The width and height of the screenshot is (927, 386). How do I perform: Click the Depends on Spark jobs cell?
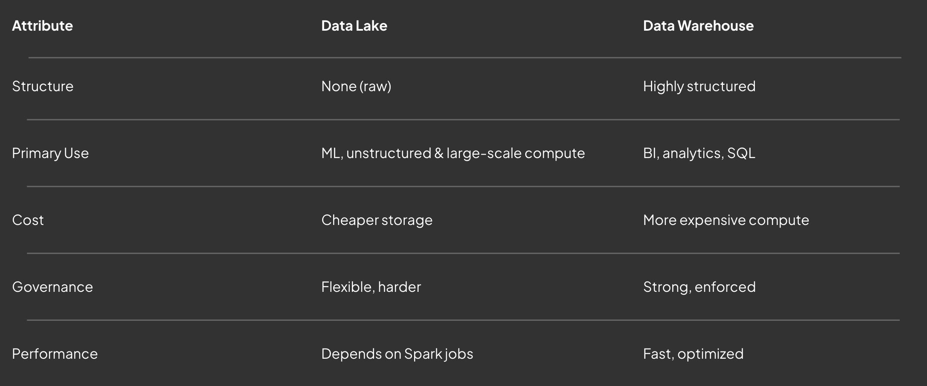(x=397, y=354)
